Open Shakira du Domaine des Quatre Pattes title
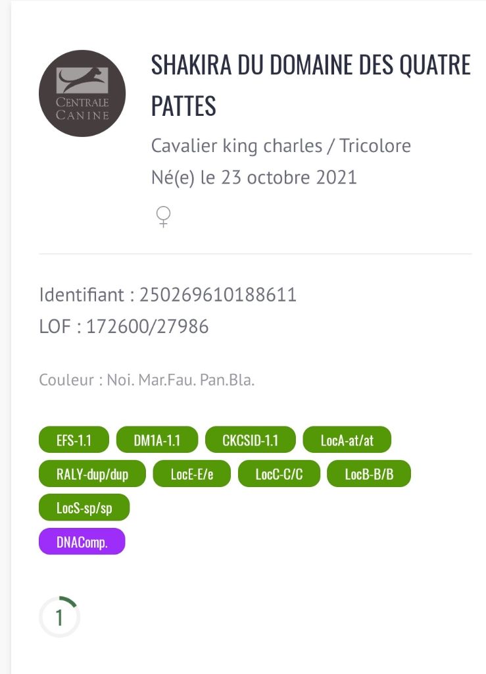 click(x=310, y=85)
